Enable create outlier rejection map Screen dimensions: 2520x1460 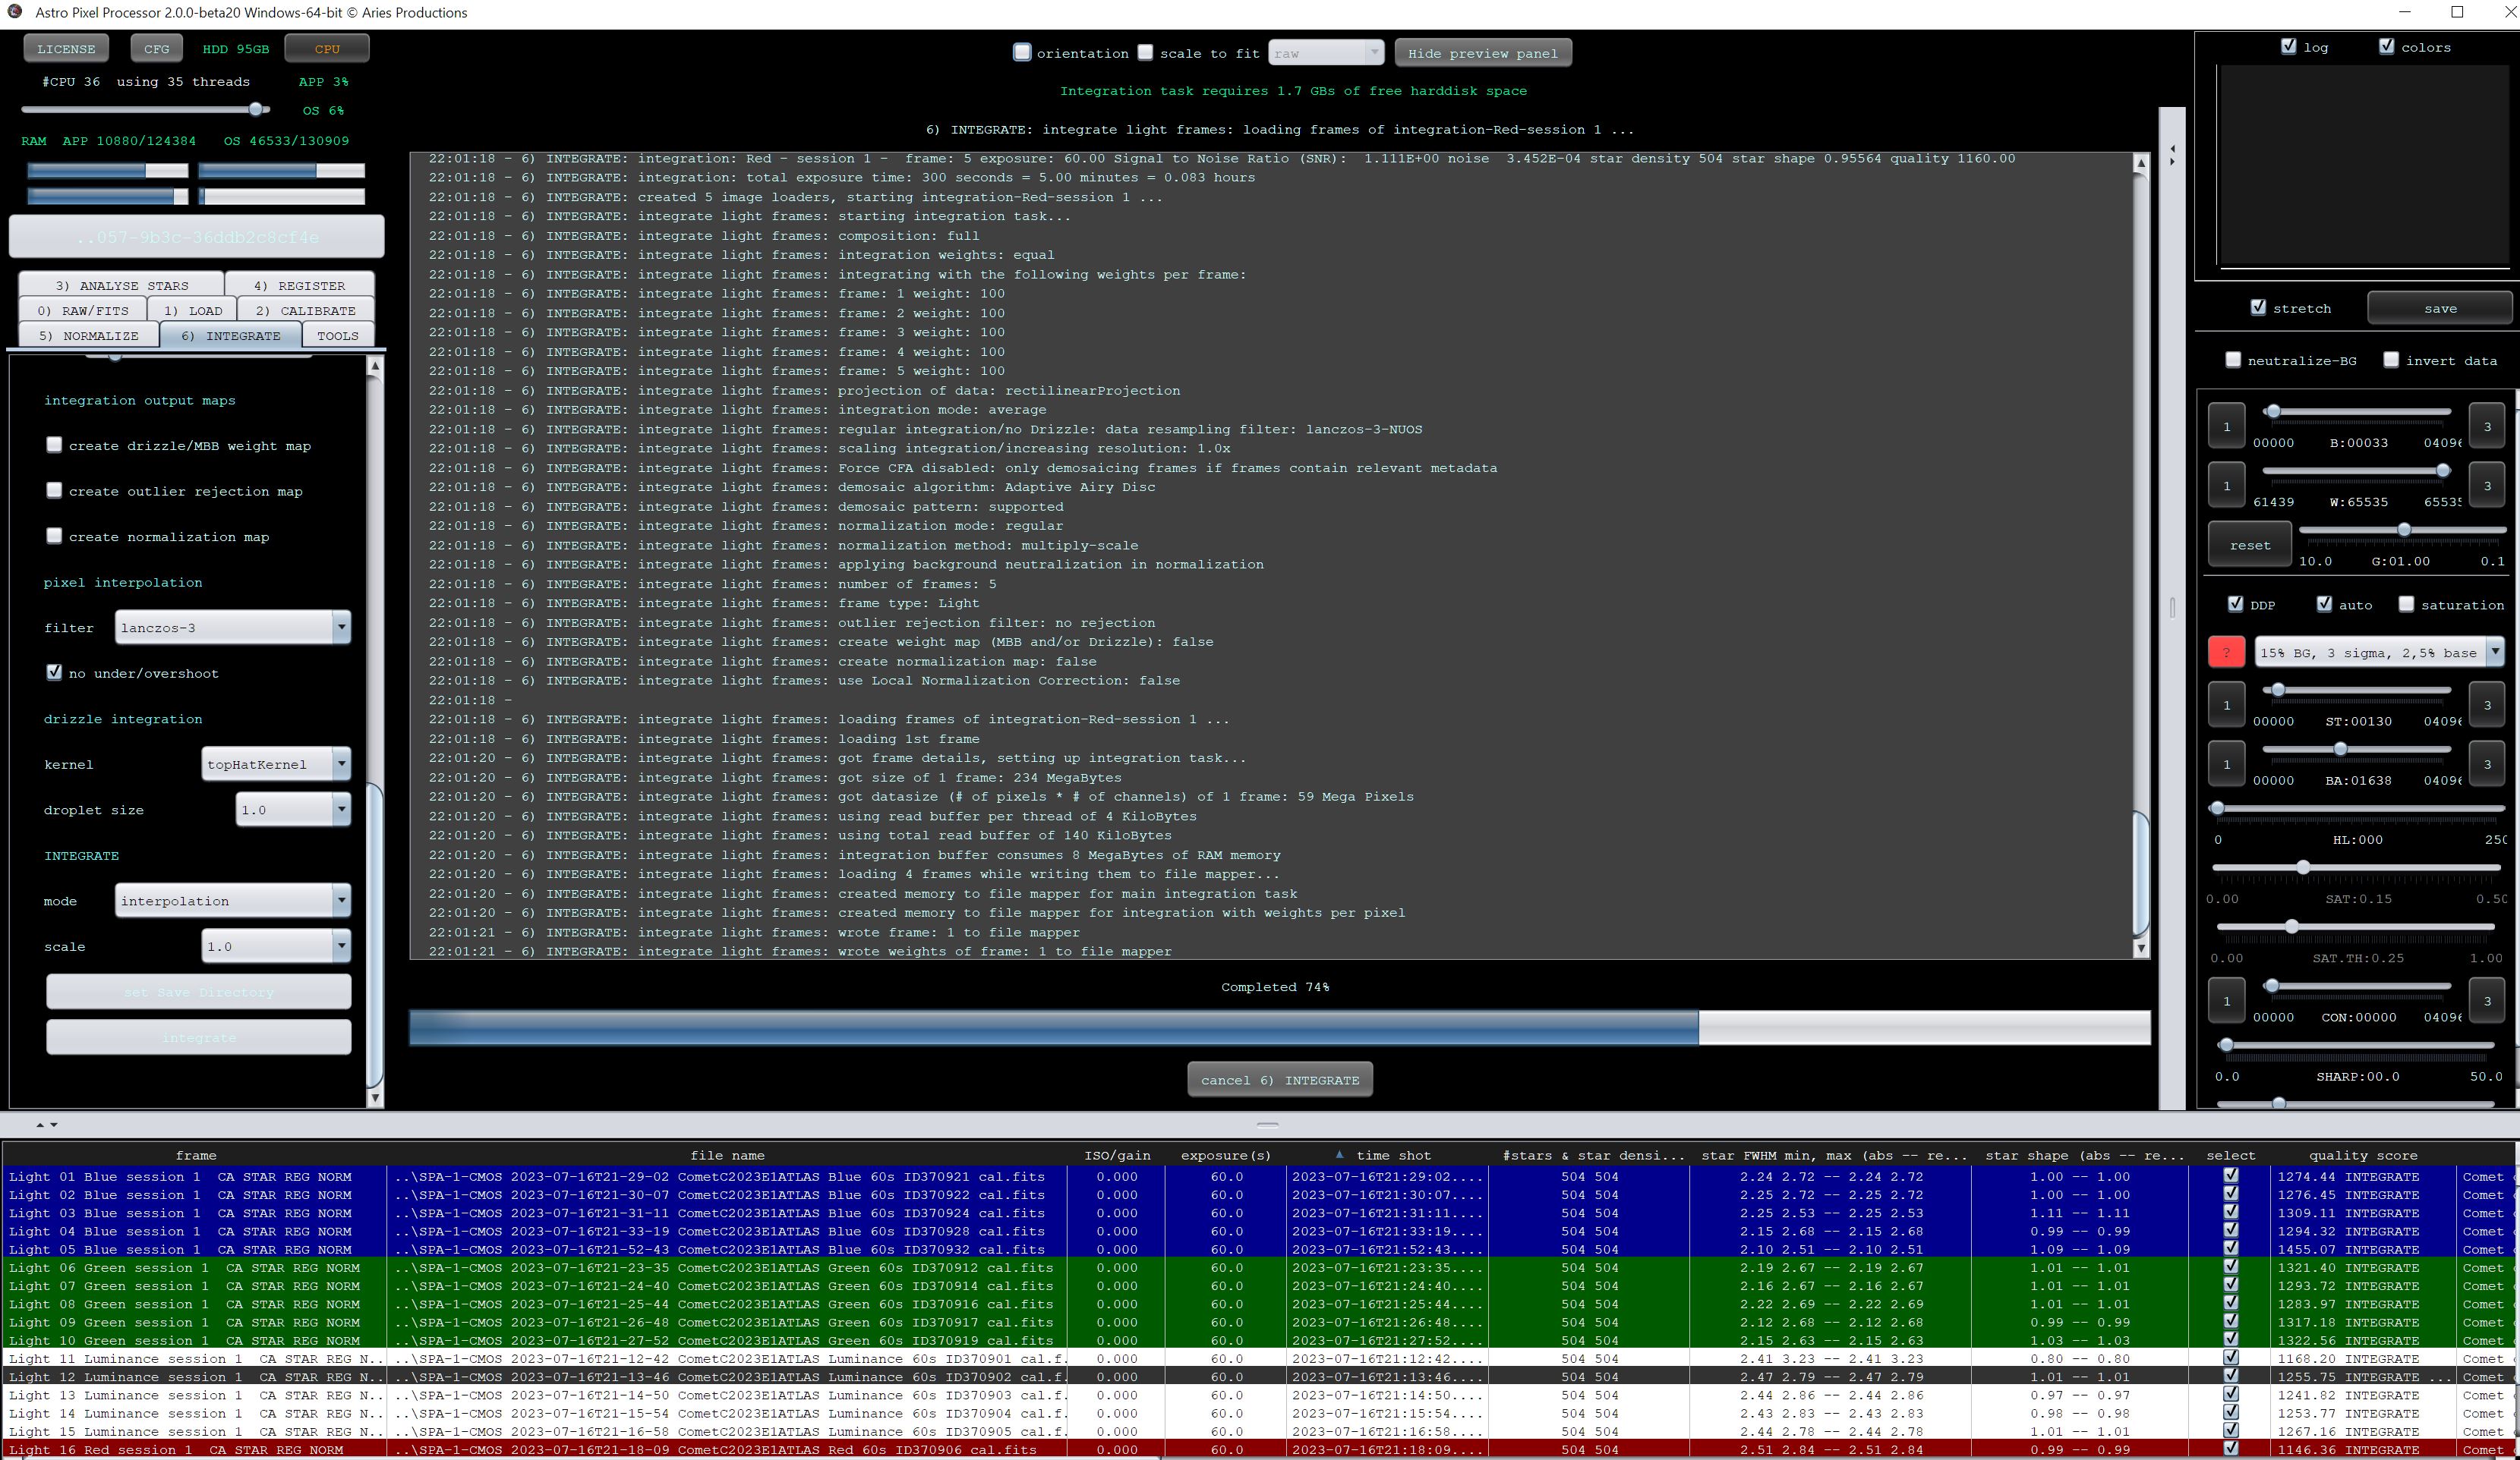coord(55,491)
